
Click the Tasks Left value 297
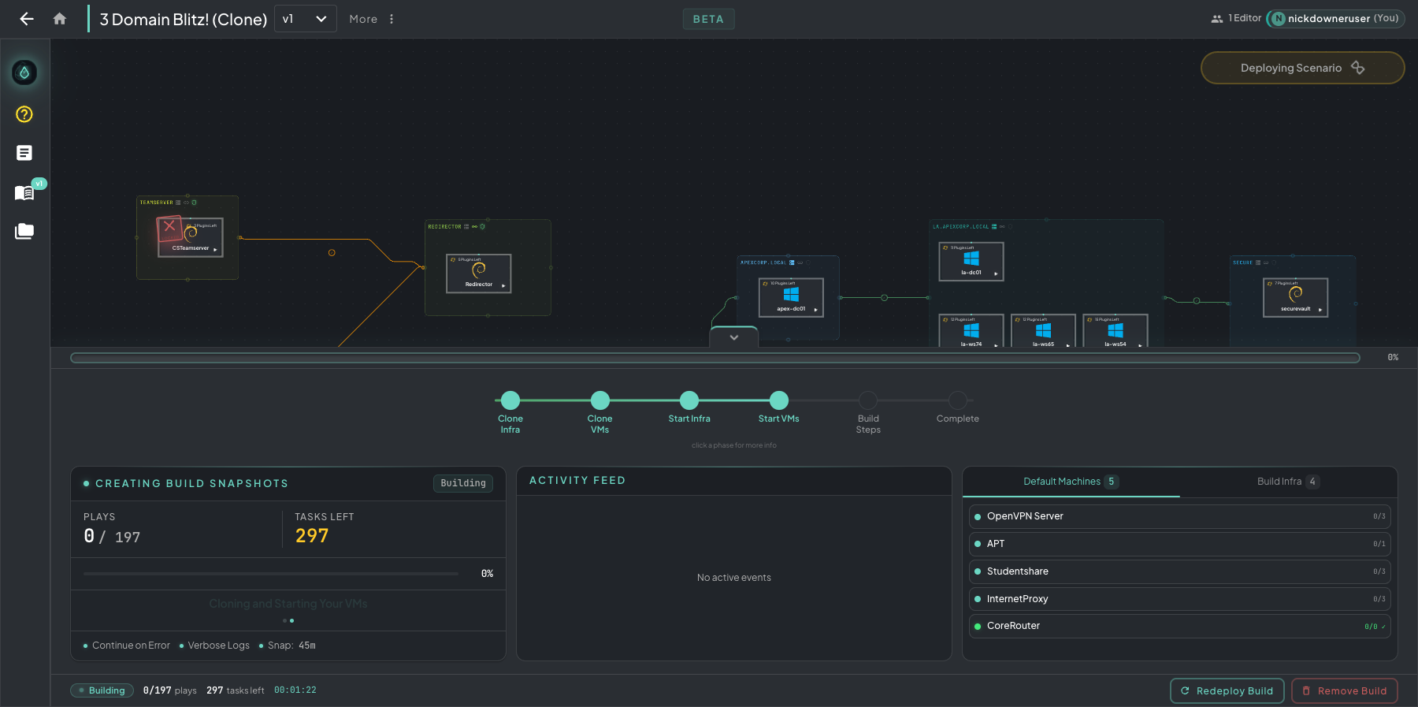point(312,536)
